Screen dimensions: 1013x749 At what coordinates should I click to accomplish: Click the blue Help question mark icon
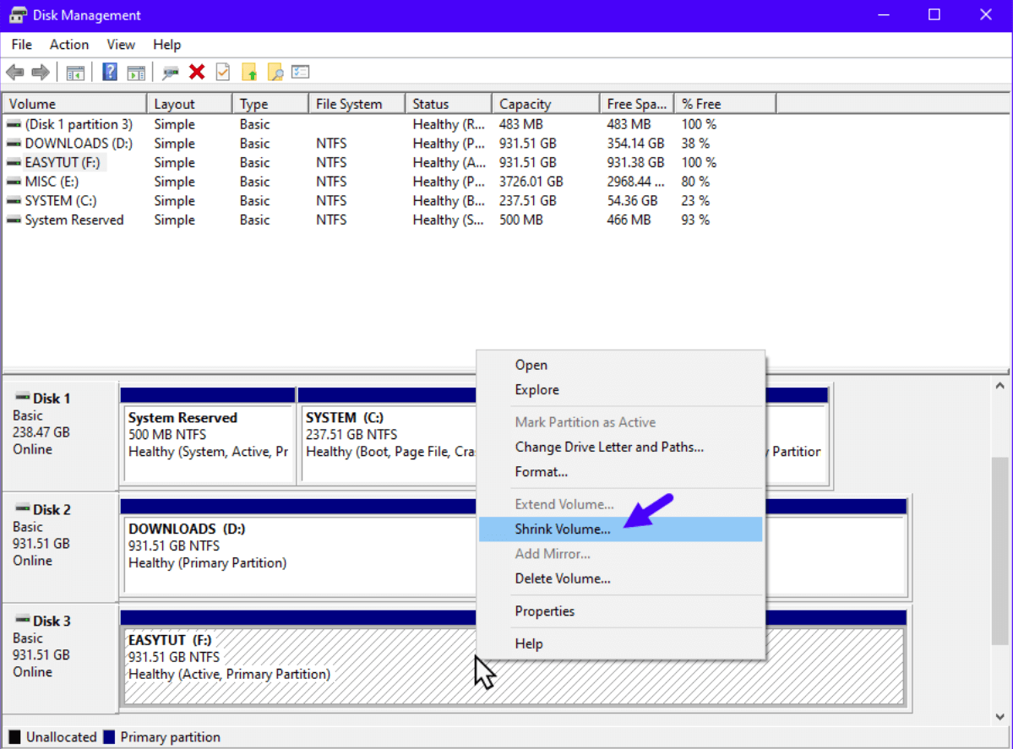(x=110, y=73)
